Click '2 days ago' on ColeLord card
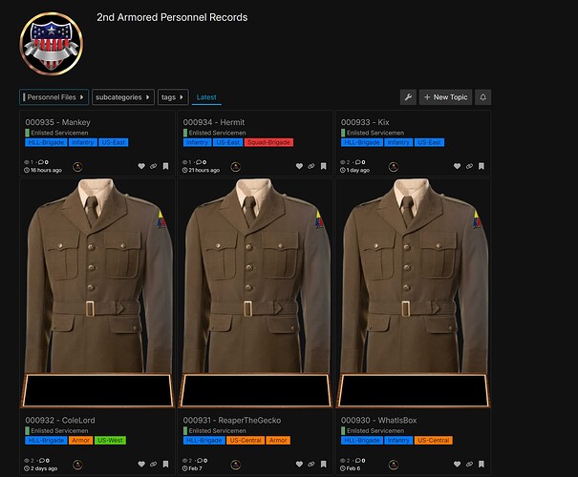 (x=40, y=468)
